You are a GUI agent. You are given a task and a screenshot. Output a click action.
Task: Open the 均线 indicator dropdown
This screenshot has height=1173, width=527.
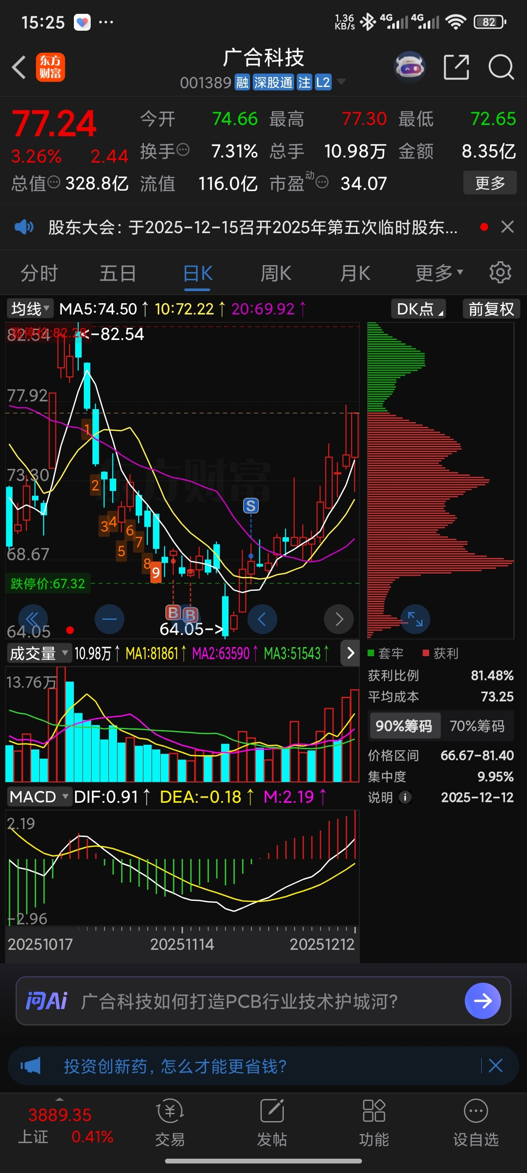point(30,309)
